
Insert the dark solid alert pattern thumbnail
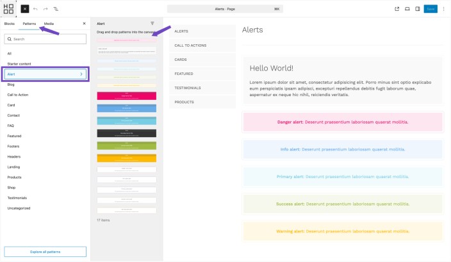pyautogui.click(x=127, y=133)
